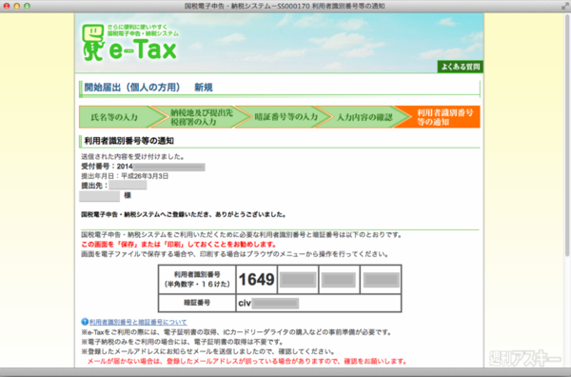Select the 納税地及び提出先税務署の入力 step

(x=201, y=117)
